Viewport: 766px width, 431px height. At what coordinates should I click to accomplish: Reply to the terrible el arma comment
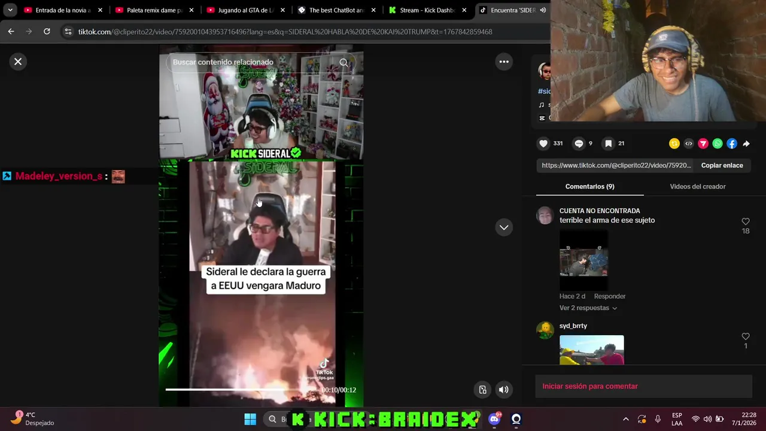coord(609,296)
